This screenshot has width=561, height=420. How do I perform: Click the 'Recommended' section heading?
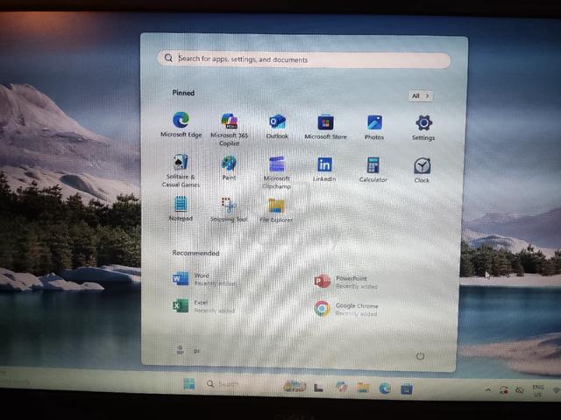click(x=195, y=253)
